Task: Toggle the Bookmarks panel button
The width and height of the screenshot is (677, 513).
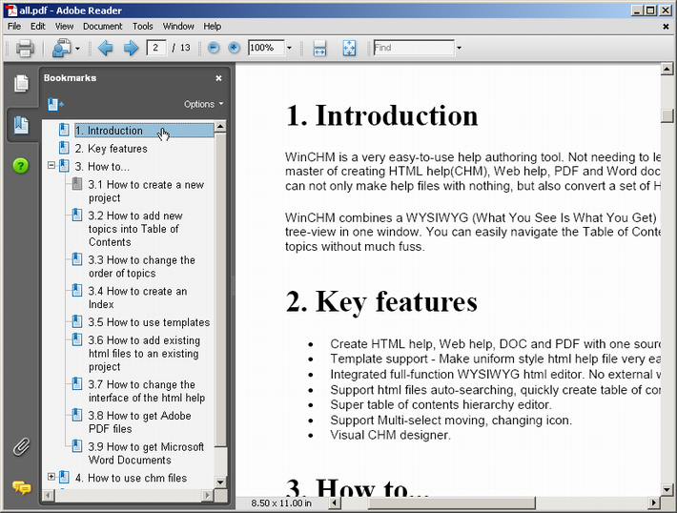Action: click(x=21, y=124)
